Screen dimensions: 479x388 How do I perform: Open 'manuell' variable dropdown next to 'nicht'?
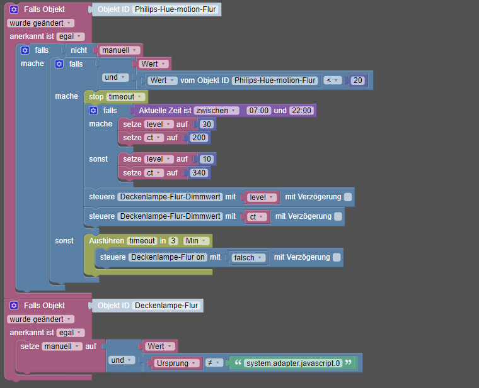click(120, 50)
